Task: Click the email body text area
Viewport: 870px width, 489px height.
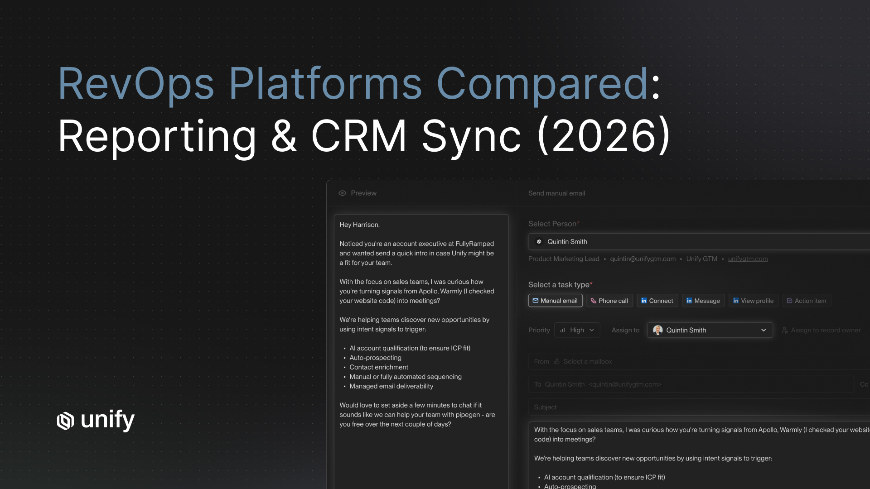Action: 699,455
